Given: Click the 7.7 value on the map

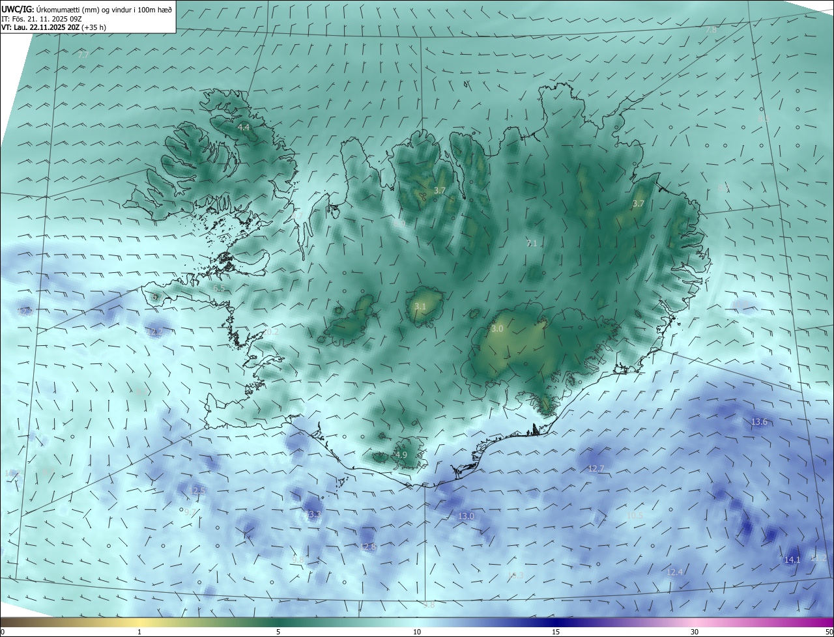Looking at the screenshot, I should point(83,55).
